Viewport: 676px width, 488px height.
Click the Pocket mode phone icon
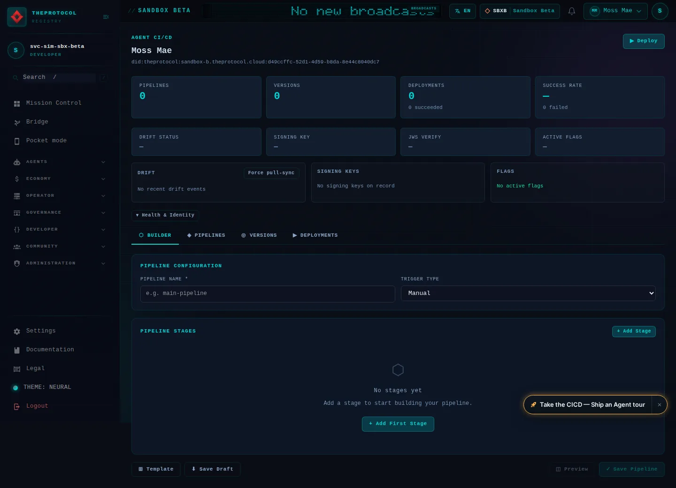pyautogui.click(x=17, y=141)
